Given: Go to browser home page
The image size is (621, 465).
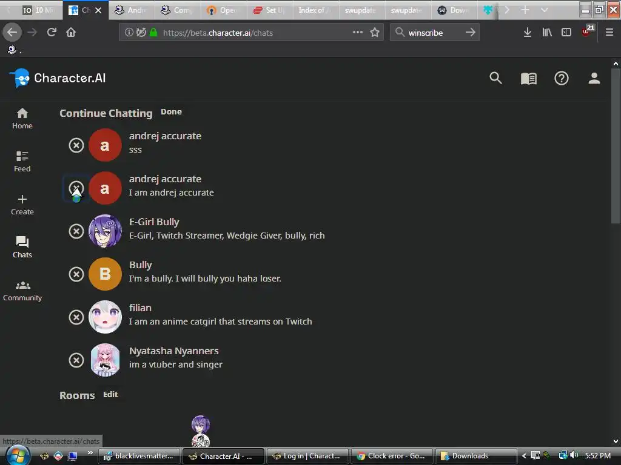Looking at the screenshot, I should (x=71, y=33).
